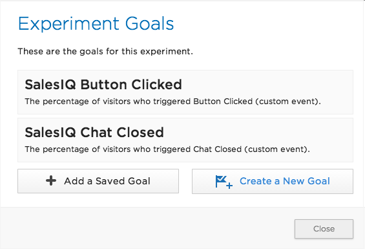This screenshot has width=365, height=249.
Task: Click the 'These are the goals' subtitle text
Action: [105, 51]
